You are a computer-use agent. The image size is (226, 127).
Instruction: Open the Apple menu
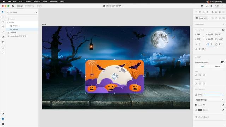4,1
